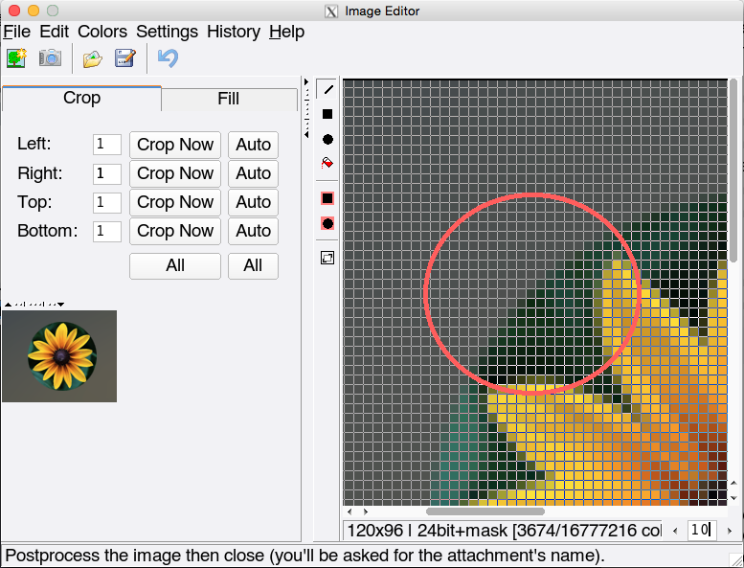Select the red-background circle mask tool

[x=327, y=223]
